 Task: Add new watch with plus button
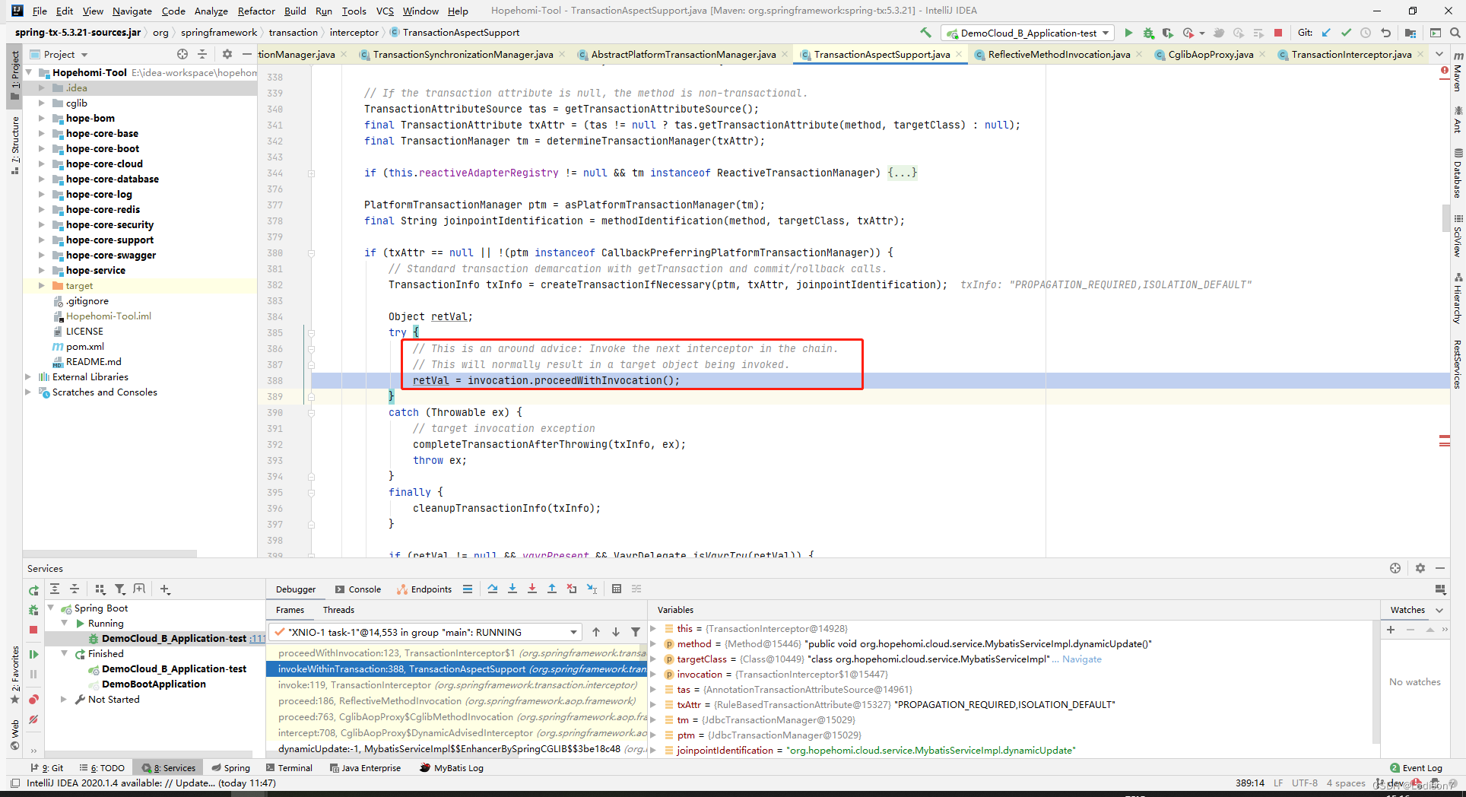(1391, 629)
